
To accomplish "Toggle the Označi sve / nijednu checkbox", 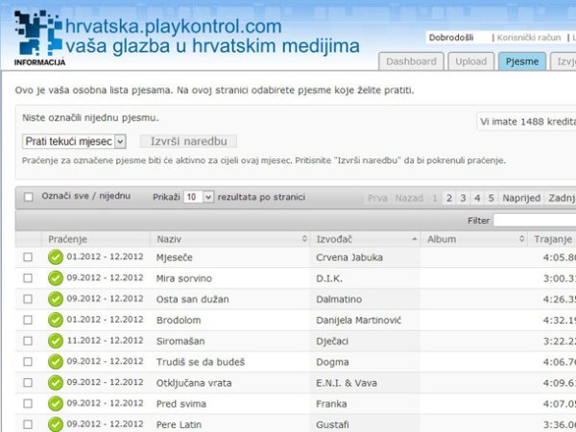I will coord(28,197).
